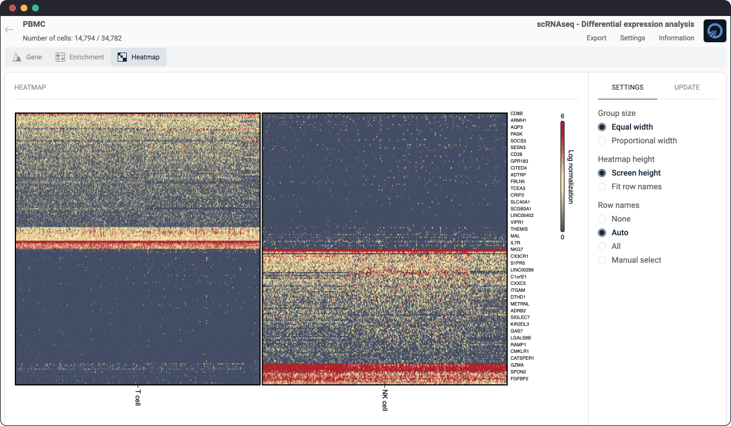Open the Export menu

(596, 38)
